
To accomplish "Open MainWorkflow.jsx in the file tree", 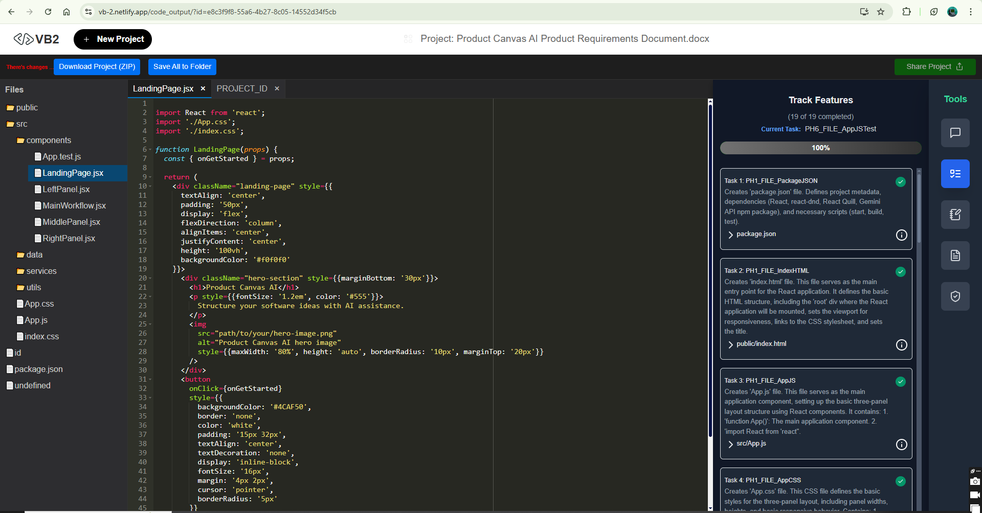I will 74,205.
